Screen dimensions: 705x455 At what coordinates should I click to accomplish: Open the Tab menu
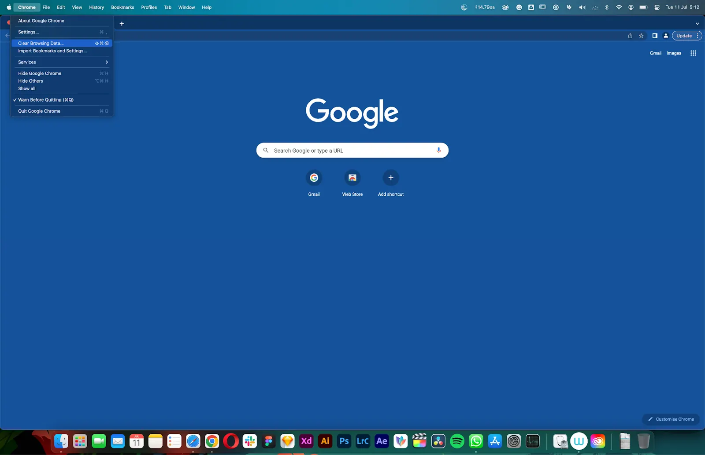tap(167, 7)
